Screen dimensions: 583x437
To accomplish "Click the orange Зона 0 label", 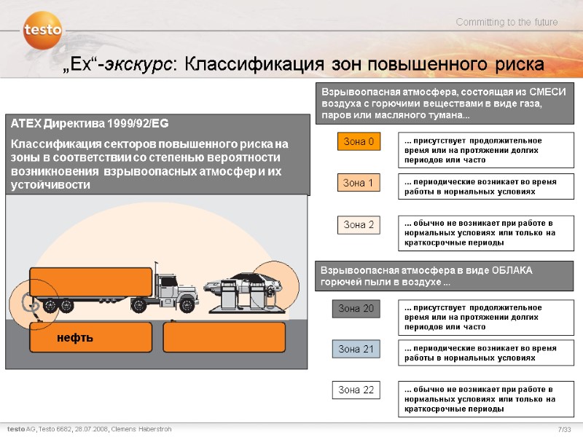I will pyautogui.click(x=359, y=141).
